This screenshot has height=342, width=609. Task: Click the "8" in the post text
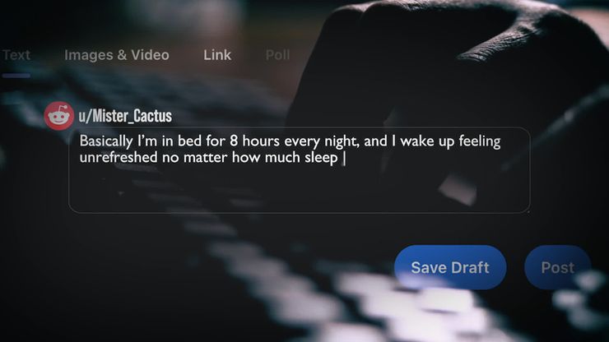point(234,141)
